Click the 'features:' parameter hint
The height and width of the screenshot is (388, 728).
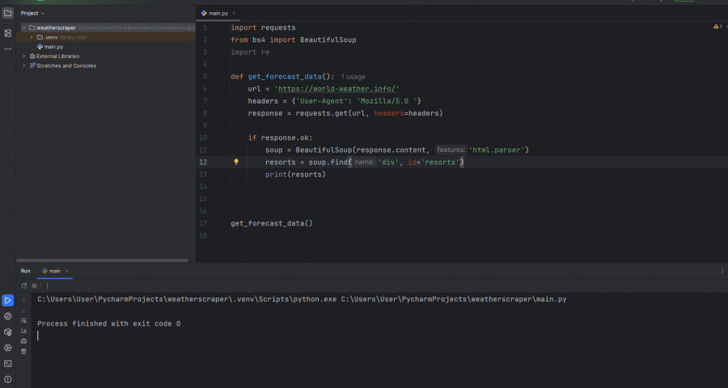[x=451, y=150]
